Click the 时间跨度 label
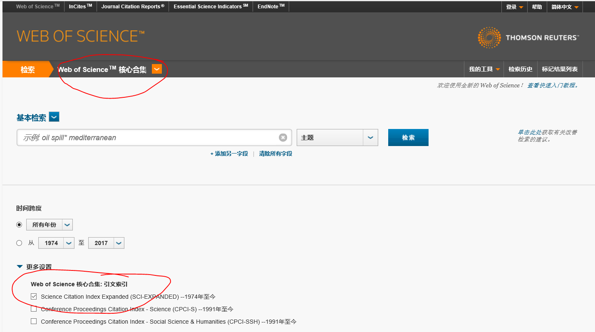The image size is (595, 332). tap(29, 208)
